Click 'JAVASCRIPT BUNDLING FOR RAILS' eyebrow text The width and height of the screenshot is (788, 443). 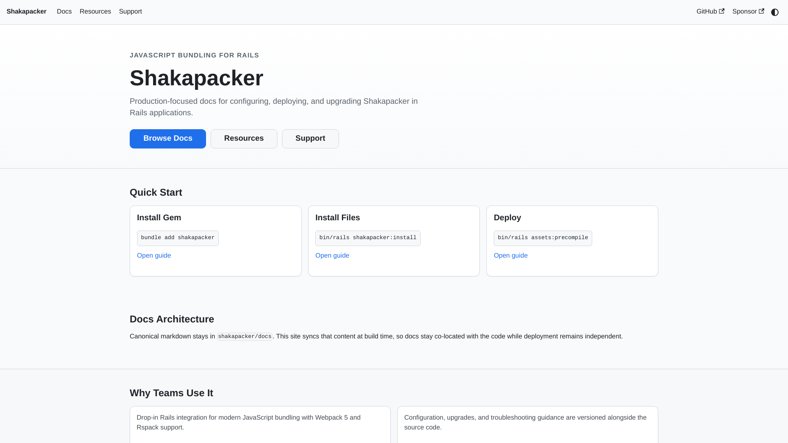[194, 55]
